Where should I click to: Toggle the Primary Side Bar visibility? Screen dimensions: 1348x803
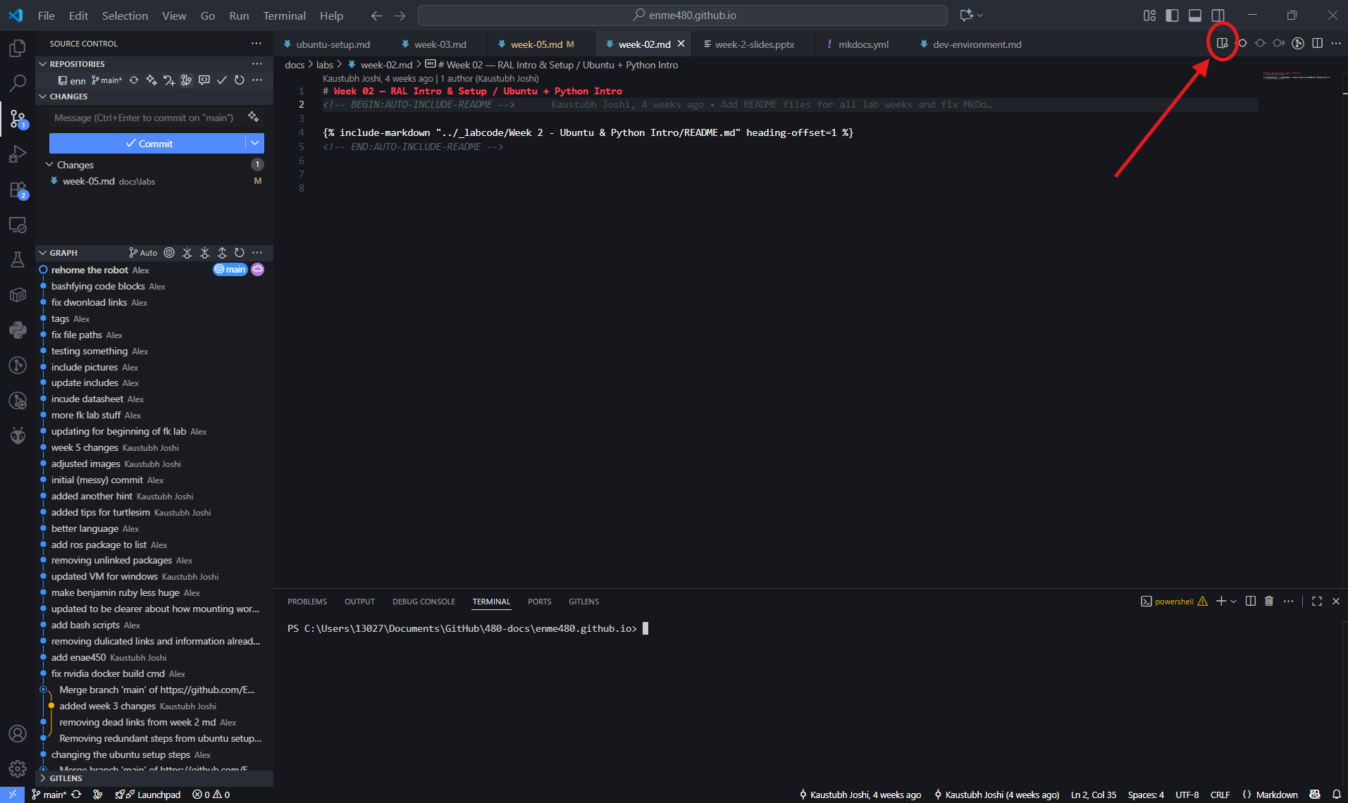tap(1172, 15)
